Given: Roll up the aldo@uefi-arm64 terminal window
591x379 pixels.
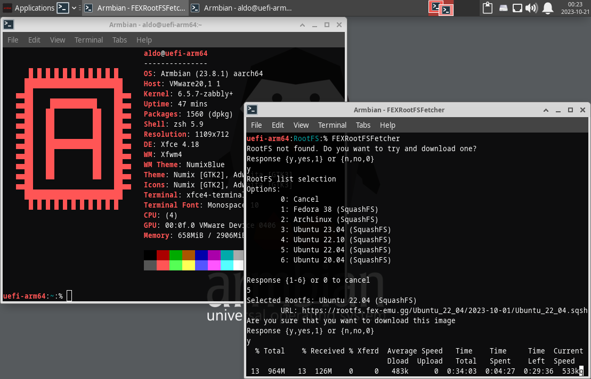Looking at the screenshot, I should tap(302, 24).
